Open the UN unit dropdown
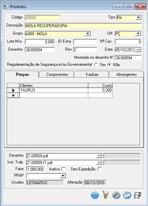This screenshot has height=206, width=148. pos(138,34)
